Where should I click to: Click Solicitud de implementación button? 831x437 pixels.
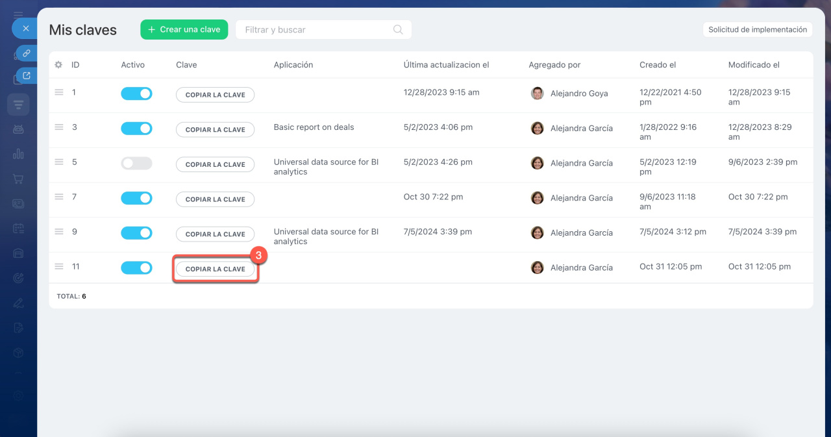(757, 30)
